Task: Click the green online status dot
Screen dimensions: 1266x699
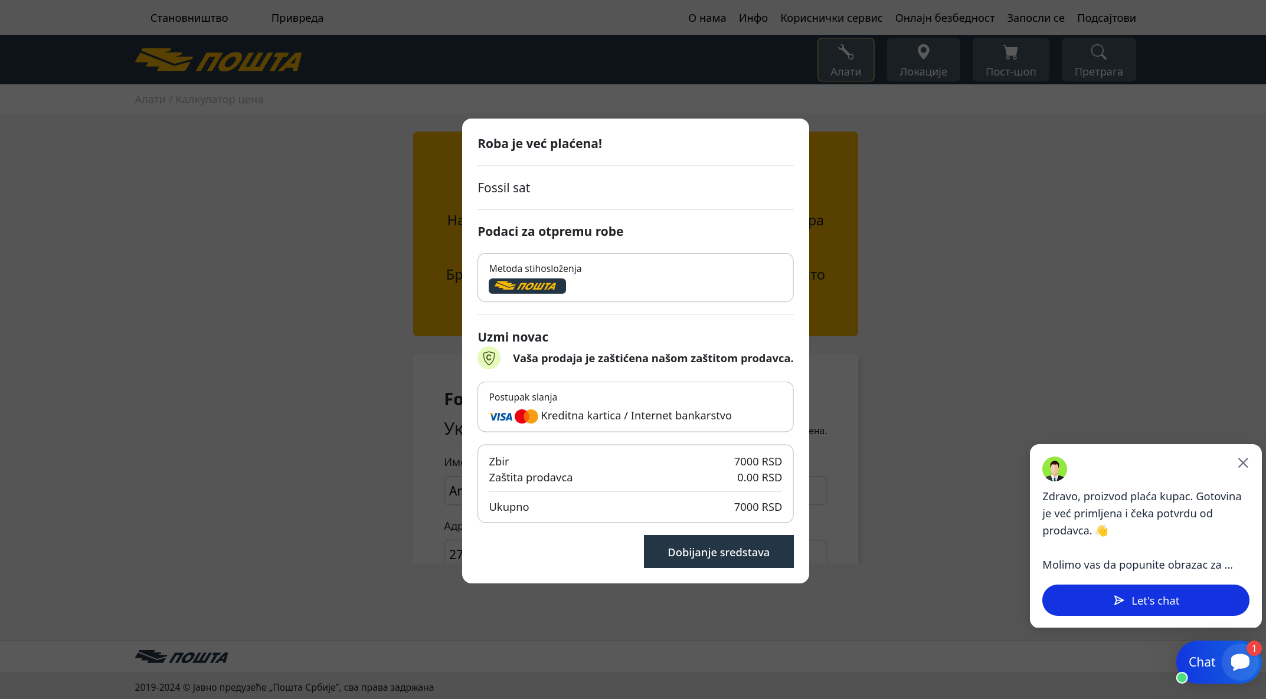Action: (x=1182, y=678)
